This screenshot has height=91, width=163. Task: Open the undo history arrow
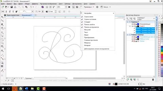point(33,7)
